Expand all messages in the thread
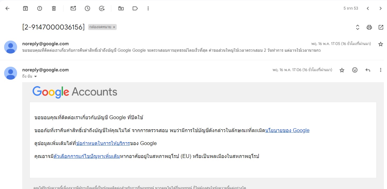The image size is (387, 189). (358, 27)
